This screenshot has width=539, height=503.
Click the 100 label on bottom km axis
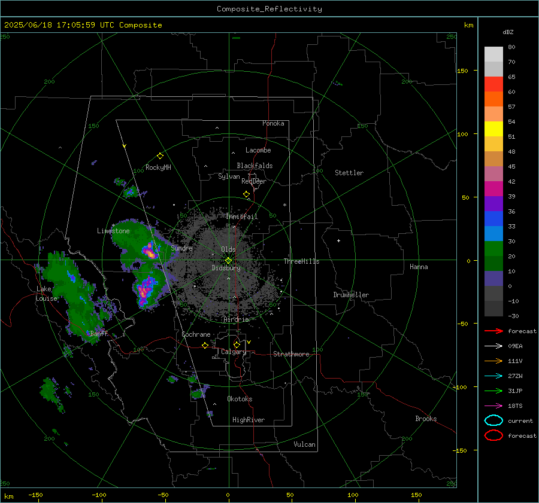pyautogui.click(x=353, y=495)
